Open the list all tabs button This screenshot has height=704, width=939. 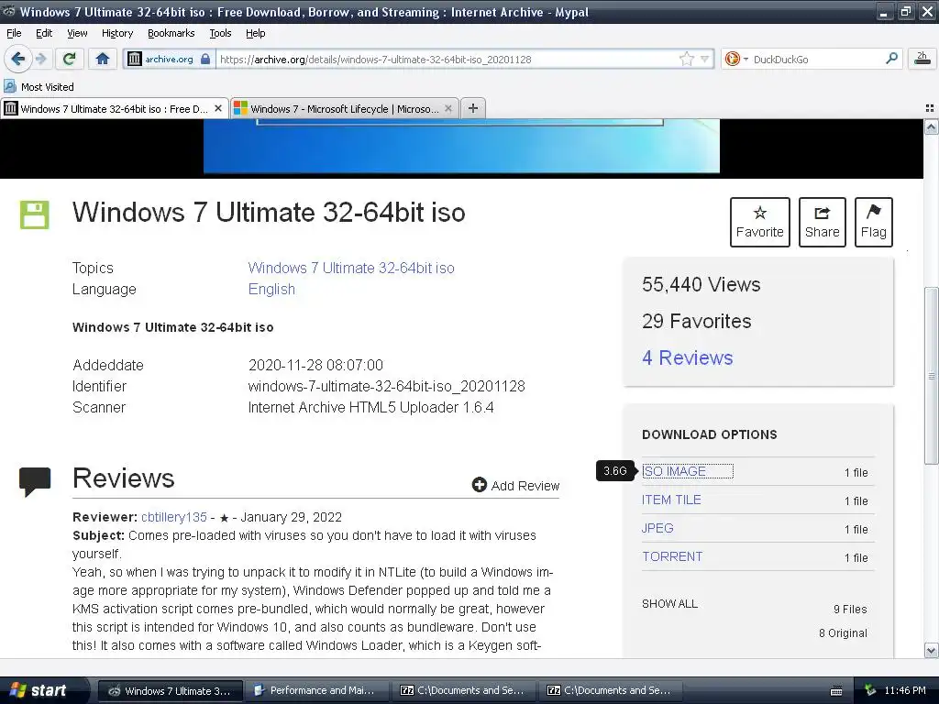(x=930, y=108)
